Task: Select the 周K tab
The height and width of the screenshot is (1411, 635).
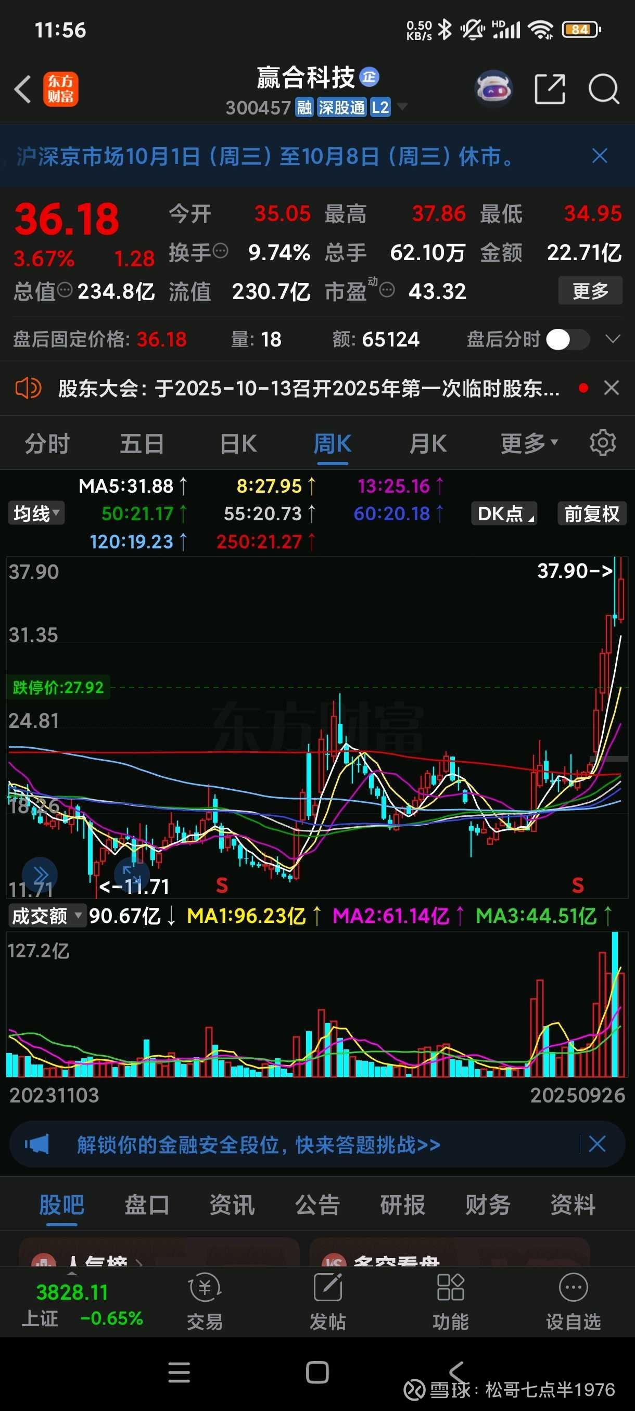Action: [333, 443]
